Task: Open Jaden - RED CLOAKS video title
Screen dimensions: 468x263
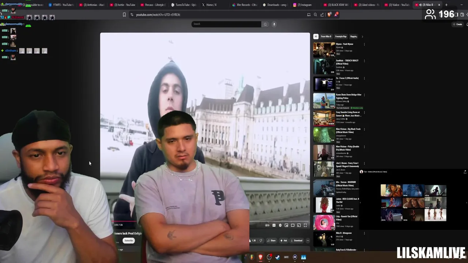Action: coord(347,201)
